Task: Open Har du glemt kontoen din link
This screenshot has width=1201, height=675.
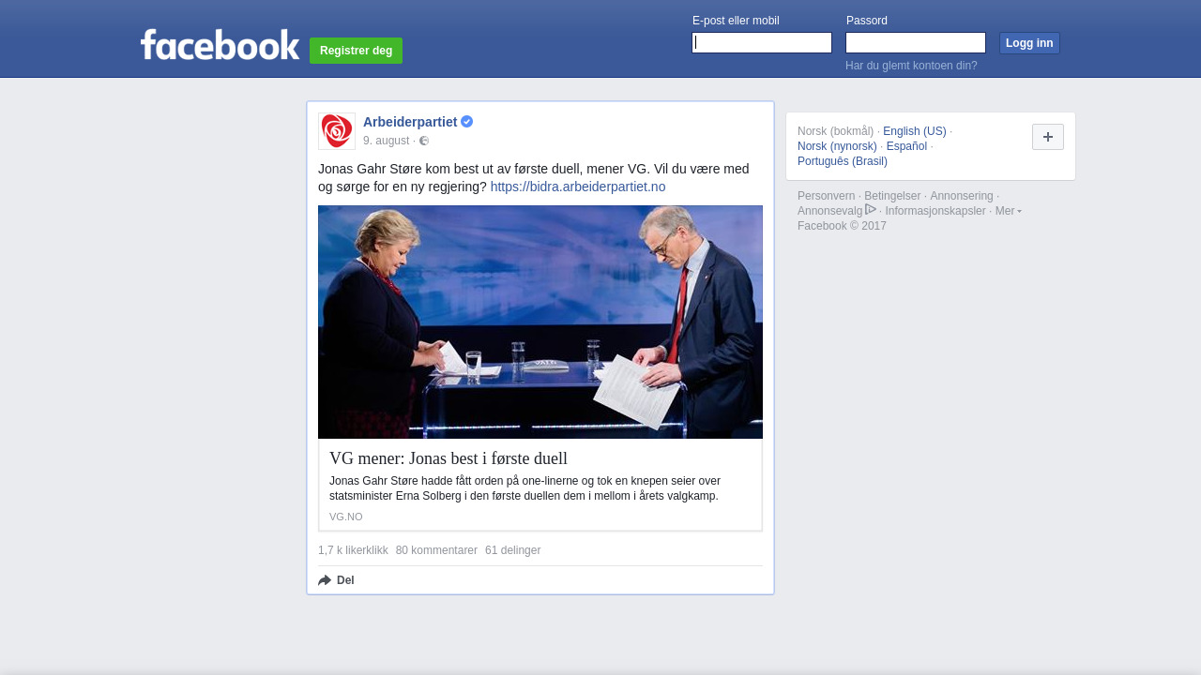Action: point(911,66)
